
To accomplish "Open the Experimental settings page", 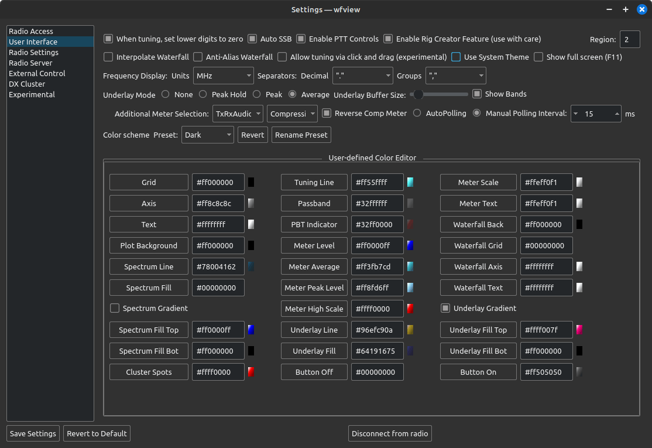I will pyautogui.click(x=50, y=94).
